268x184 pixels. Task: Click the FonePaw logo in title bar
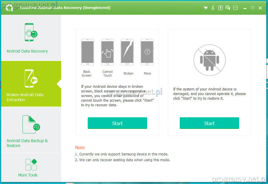click(9, 8)
